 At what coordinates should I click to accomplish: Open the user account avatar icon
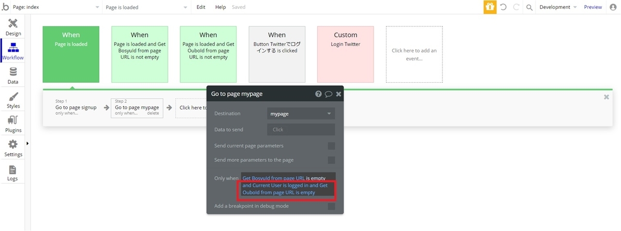pos(613,7)
